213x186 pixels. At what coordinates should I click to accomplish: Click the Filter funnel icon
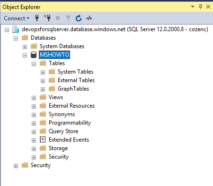pyautogui.click(x=68, y=18)
